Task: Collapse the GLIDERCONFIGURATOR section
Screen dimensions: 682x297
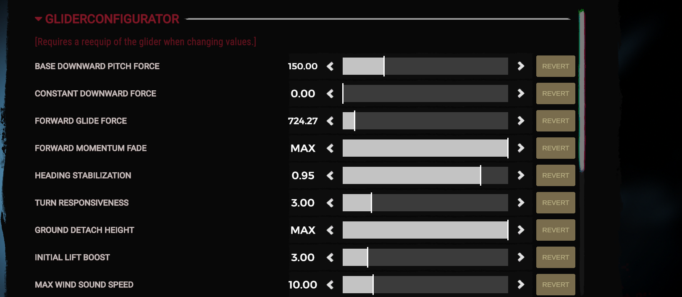Action: (39, 19)
